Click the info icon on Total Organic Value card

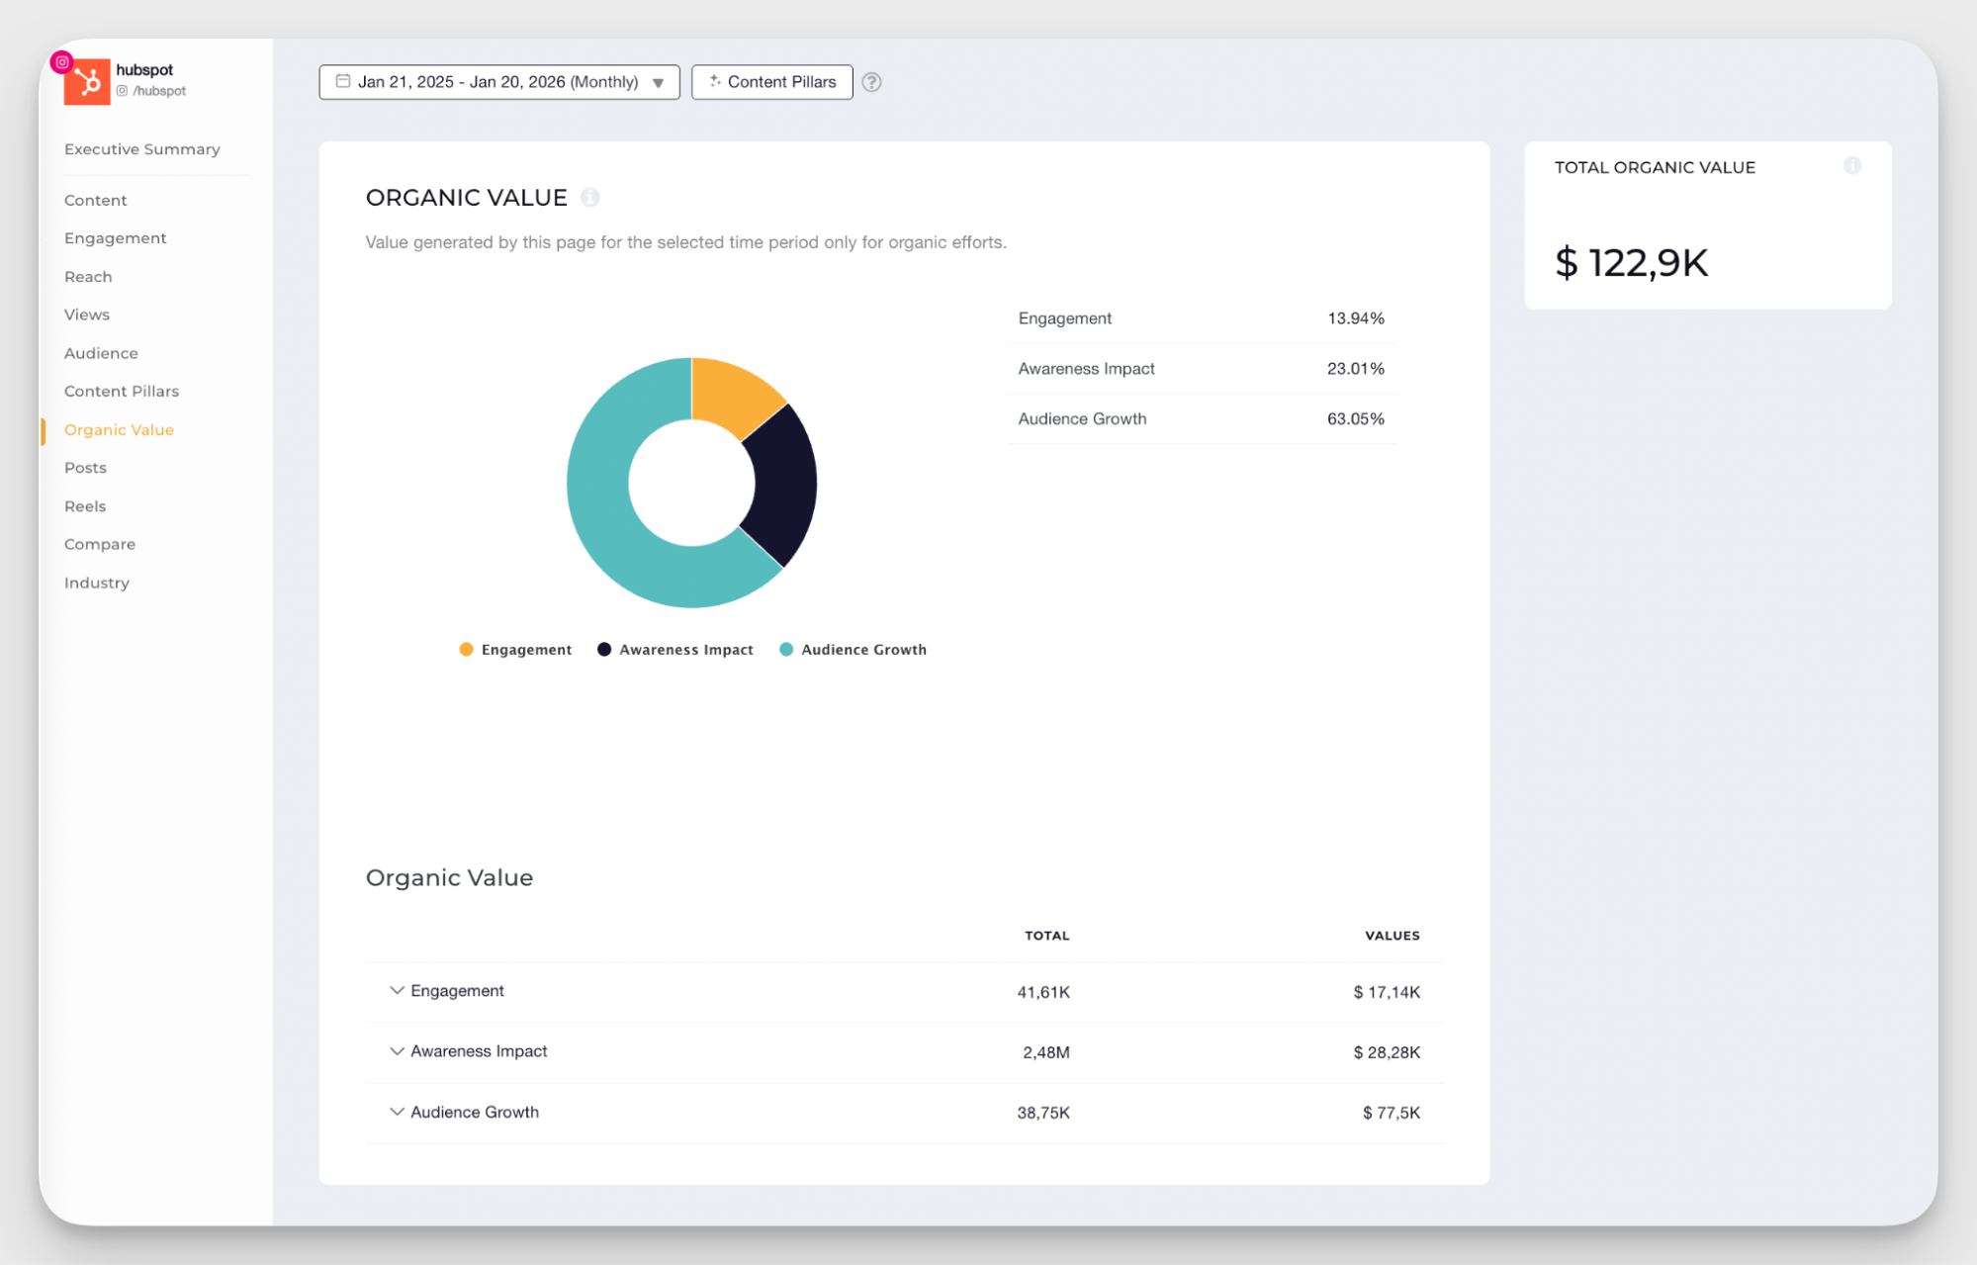click(x=1853, y=166)
